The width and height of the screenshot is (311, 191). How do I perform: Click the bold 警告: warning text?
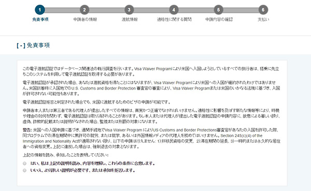pos(27,130)
